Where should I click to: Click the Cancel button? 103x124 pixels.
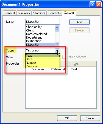[90, 118]
